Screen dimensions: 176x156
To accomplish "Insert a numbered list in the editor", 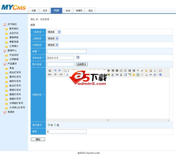I will tap(121, 71).
